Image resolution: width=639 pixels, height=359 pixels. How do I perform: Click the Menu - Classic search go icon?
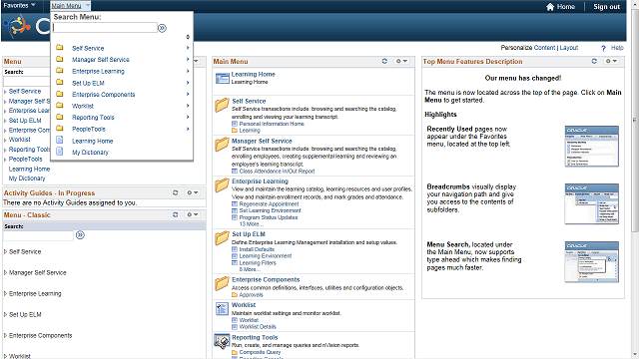80,235
